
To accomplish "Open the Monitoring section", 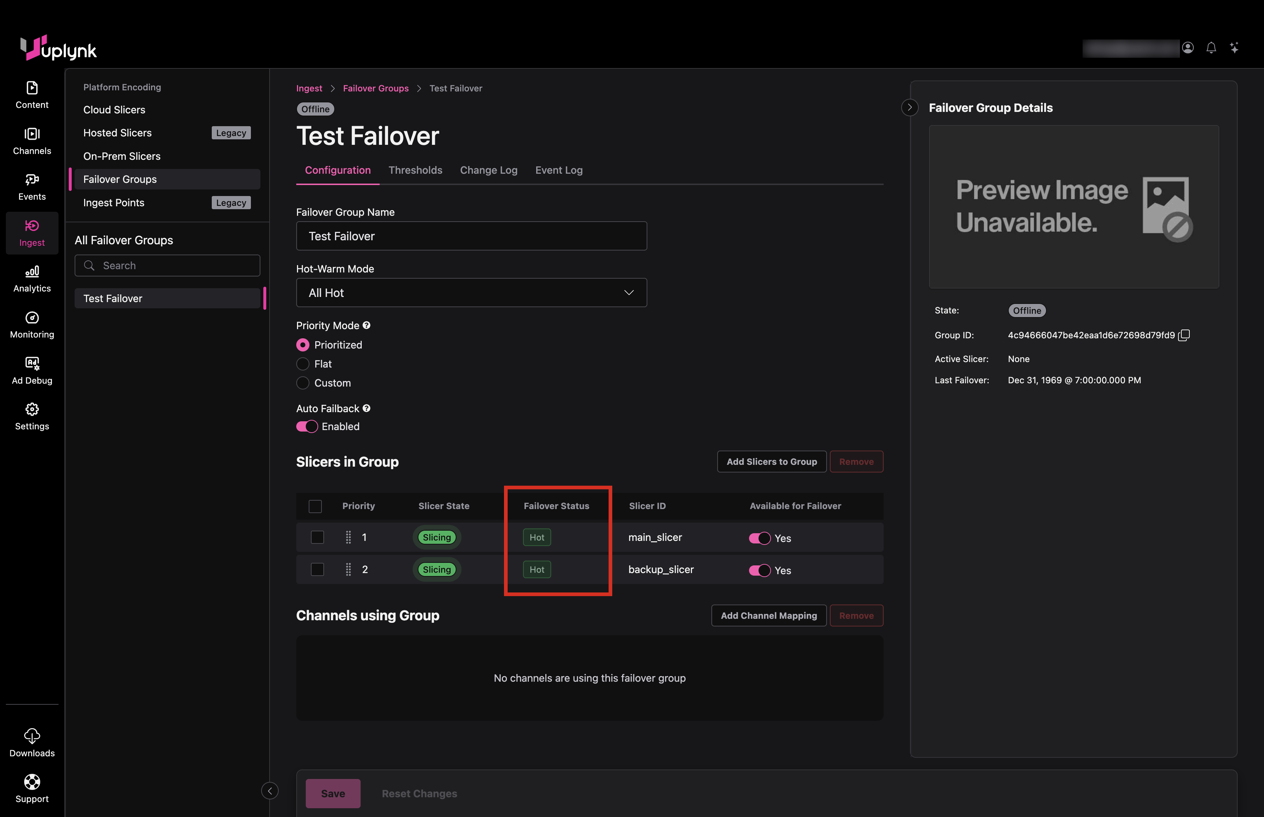I will pos(32,325).
